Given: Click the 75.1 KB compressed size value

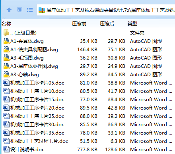Looking at the screenshot, I should pyautogui.click(x=117, y=50).
